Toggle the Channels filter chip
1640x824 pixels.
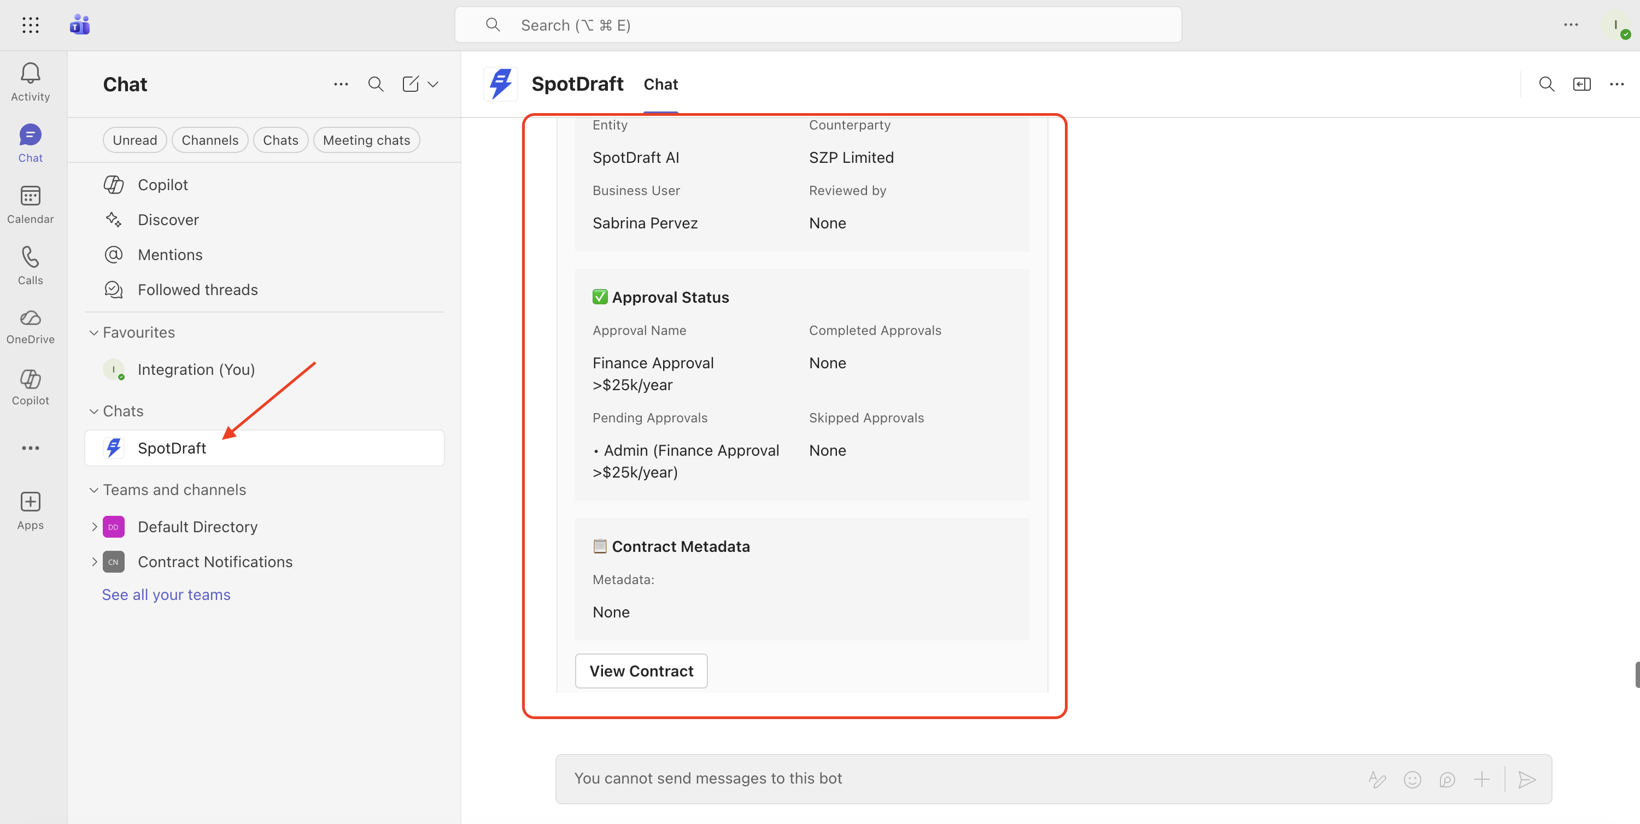(209, 140)
